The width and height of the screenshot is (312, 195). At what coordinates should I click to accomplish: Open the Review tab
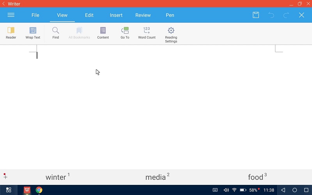coord(143,15)
